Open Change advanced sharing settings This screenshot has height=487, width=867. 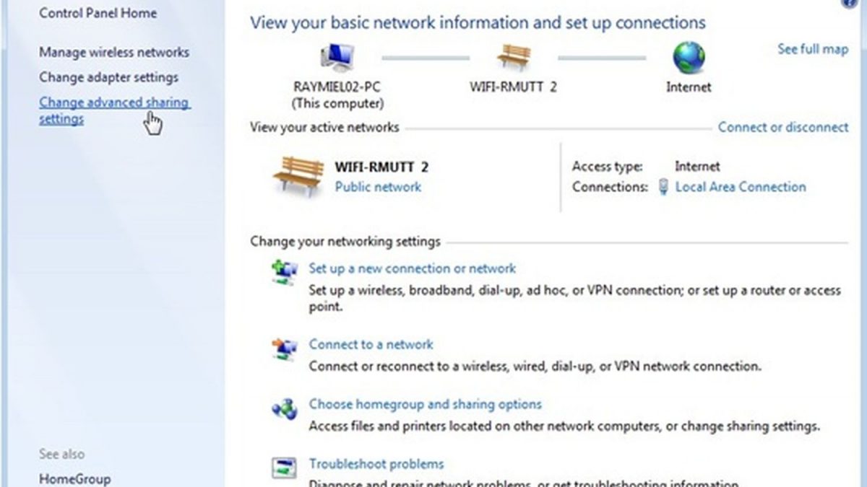114,110
